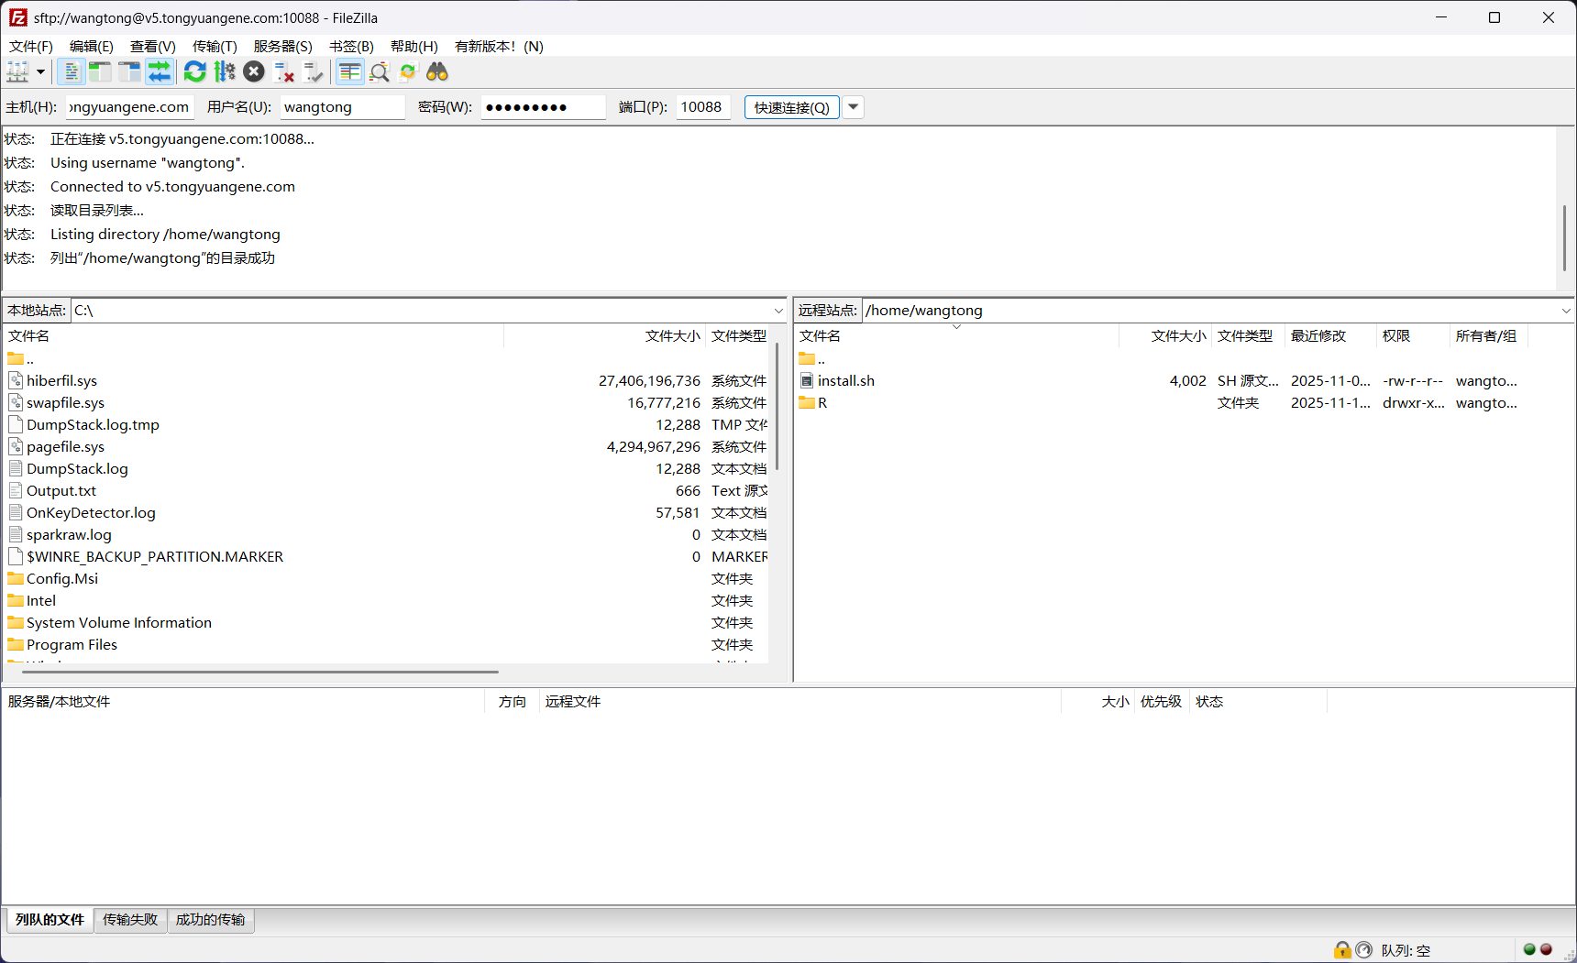
Task: Select the Config.Msi folder icon
Action: [x=16, y=578]
